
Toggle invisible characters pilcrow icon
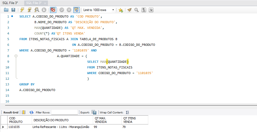144,10
